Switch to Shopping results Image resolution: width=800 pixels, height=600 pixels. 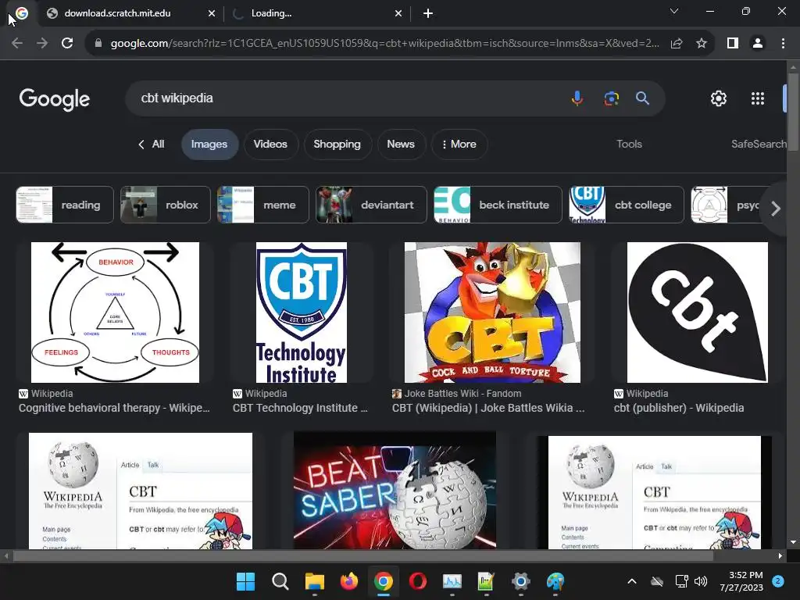pos(337,145)
